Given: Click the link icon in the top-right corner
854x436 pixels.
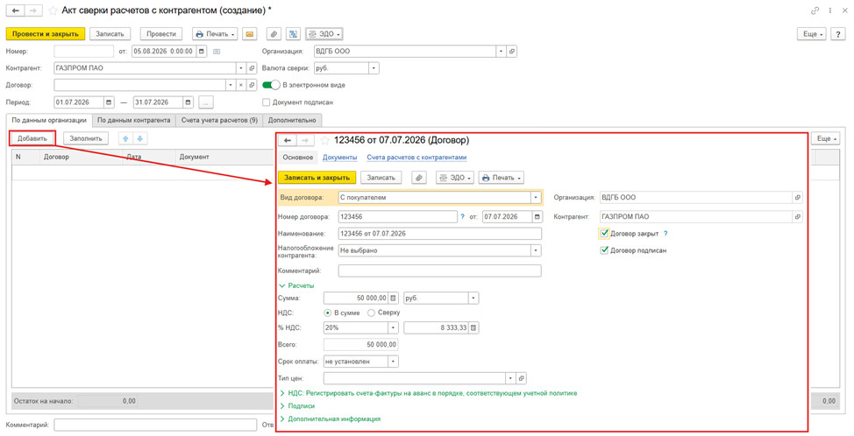Looking at the screenshot, I should 815,11.
